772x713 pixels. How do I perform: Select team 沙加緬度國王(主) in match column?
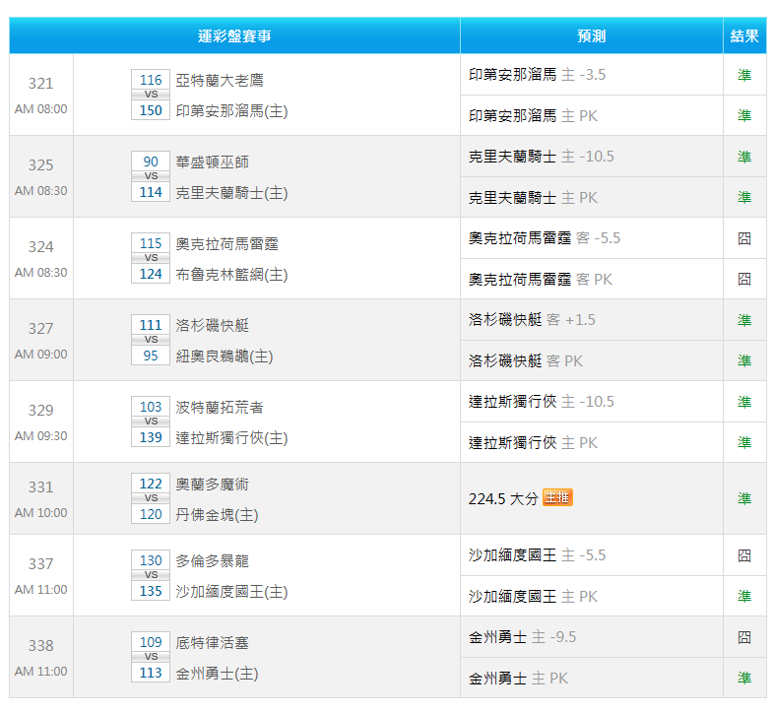tap(231, 591)
